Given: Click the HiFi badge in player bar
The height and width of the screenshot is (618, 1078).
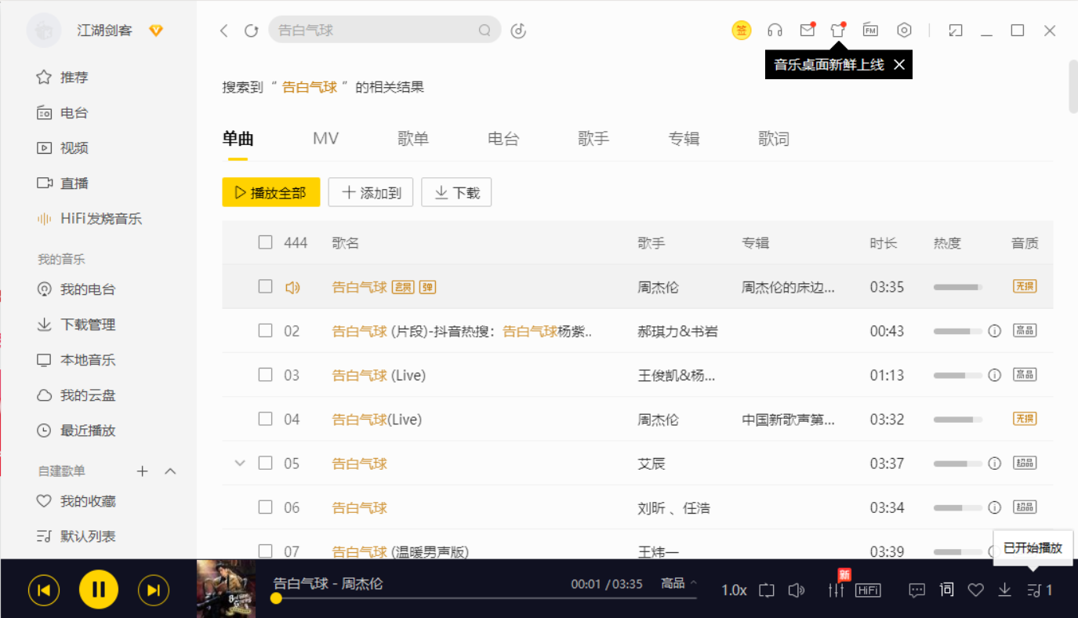Looking at the screenshot, I should click(868, 591).
